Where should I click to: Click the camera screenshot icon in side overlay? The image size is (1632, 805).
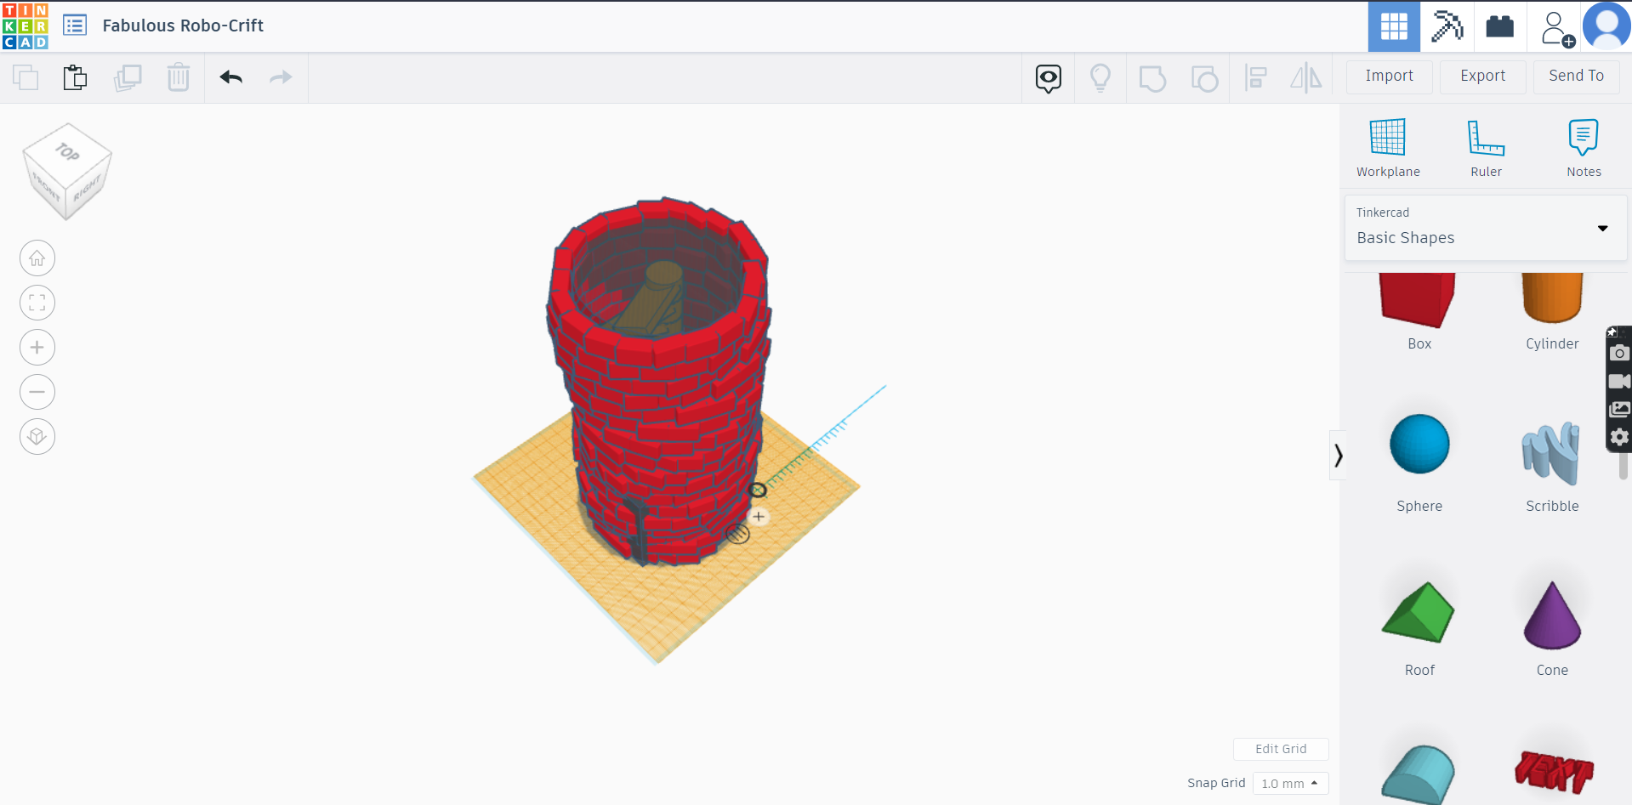coord(1619,353)
